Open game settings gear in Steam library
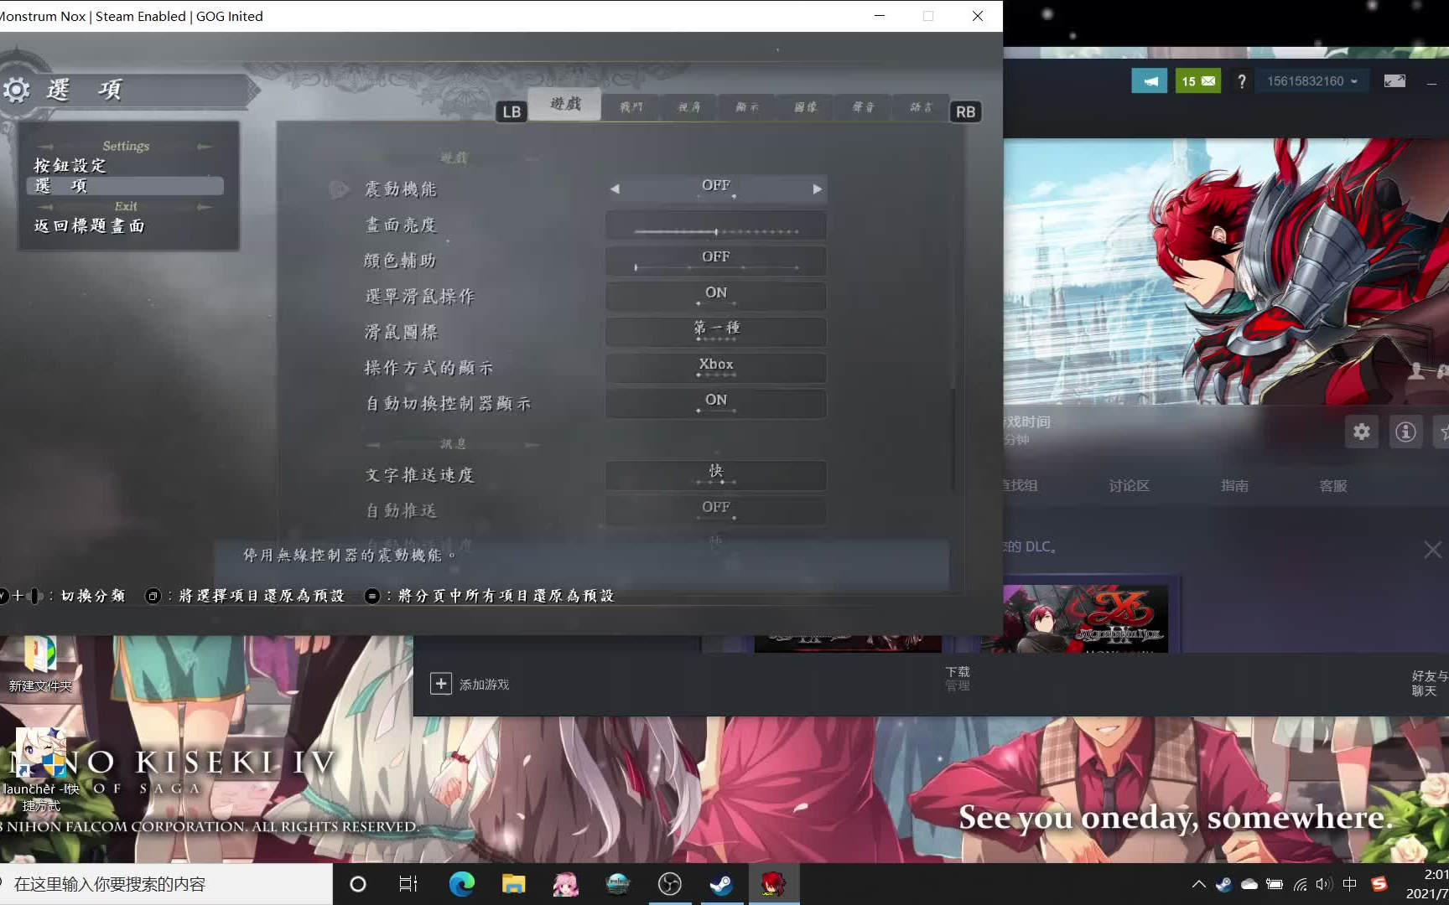The height and width of the screenshot is (905, 1449). click(x=1362, y=432)
